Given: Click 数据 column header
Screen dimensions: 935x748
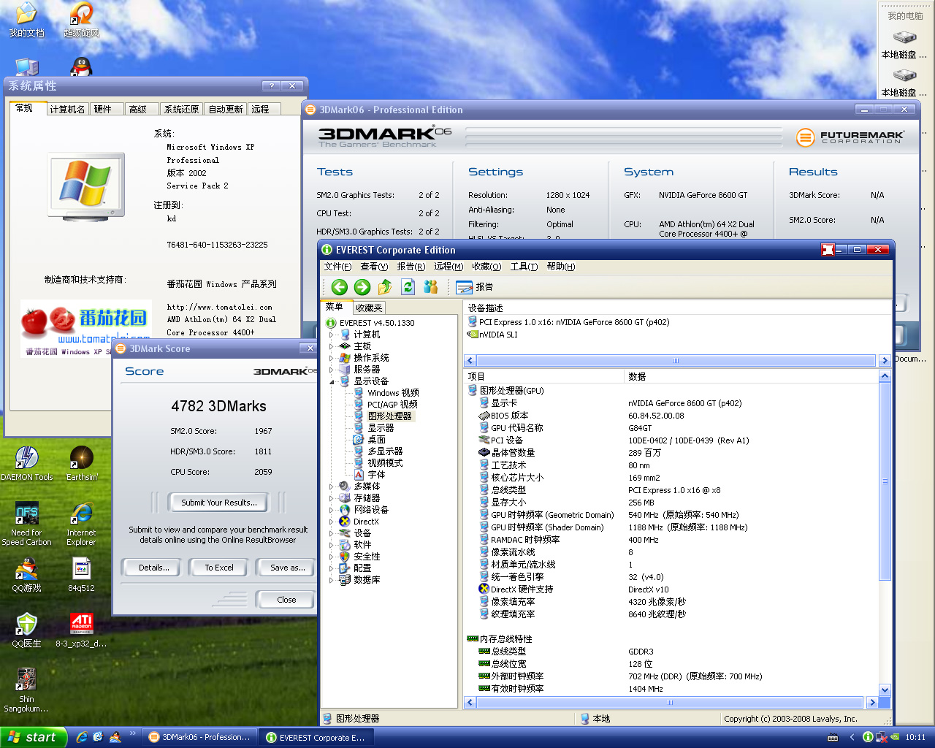Looking at the screenshot, I should pos(752,376).
